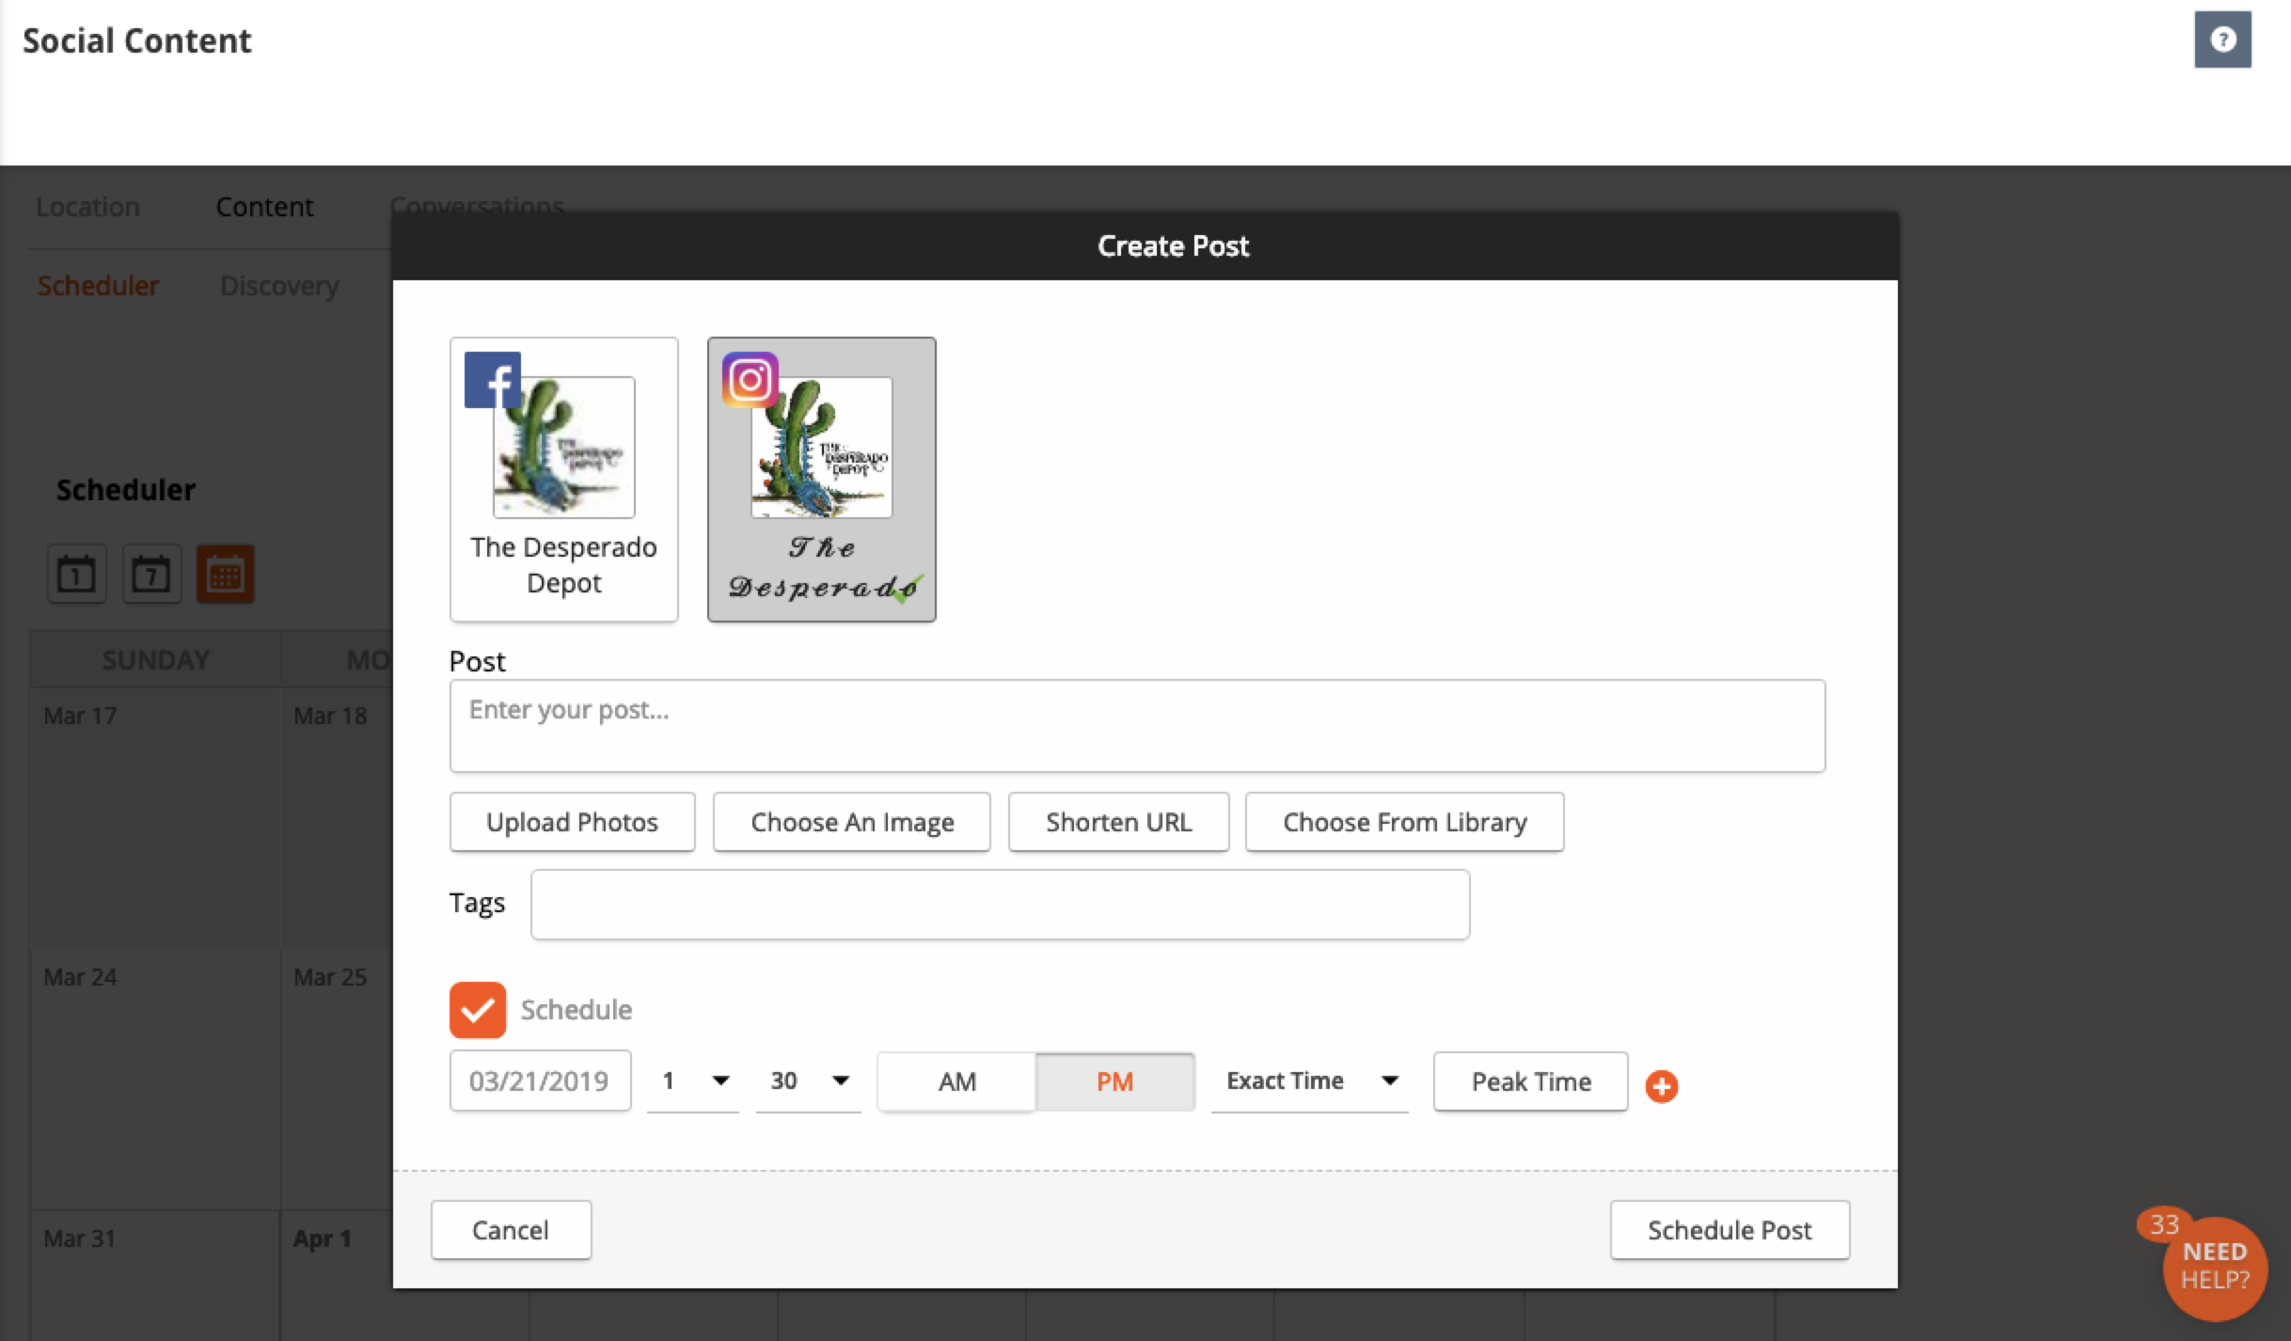Open the Content tab
The width and height of the screenshot is (2291, 1341).
point(264,207)
